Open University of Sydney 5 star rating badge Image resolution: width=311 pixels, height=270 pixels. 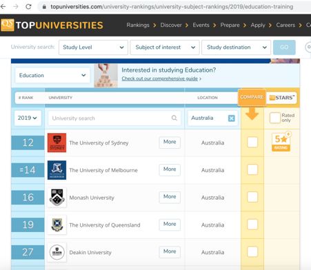(x=281, y=141)
